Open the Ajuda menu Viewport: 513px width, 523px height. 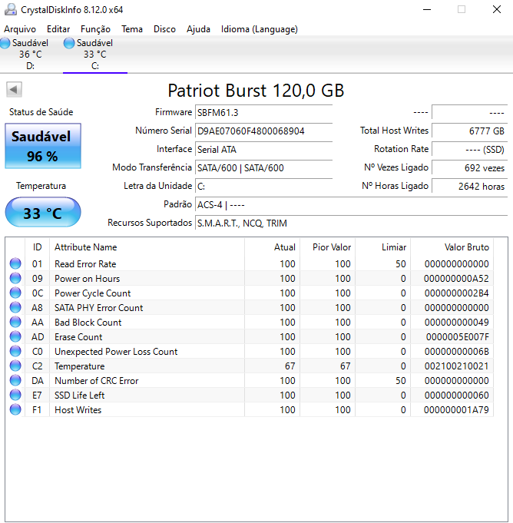point(198,29)
